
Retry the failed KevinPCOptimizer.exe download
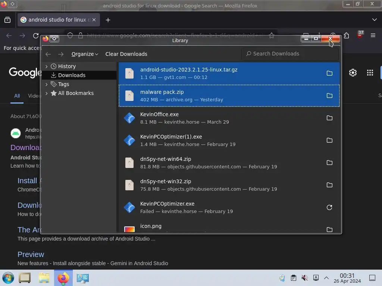[x=329, y=207]
